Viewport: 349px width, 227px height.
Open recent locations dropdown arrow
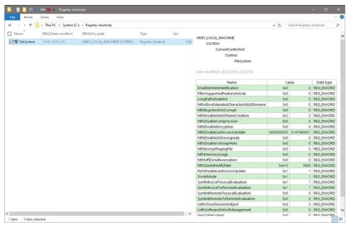click(x=24, y=25)
